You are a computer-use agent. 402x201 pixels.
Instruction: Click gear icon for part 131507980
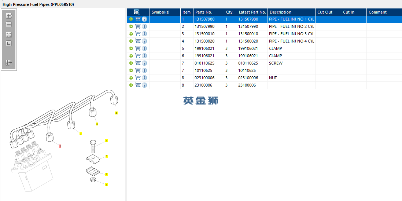pyautogui.click(x=131, y=19)
